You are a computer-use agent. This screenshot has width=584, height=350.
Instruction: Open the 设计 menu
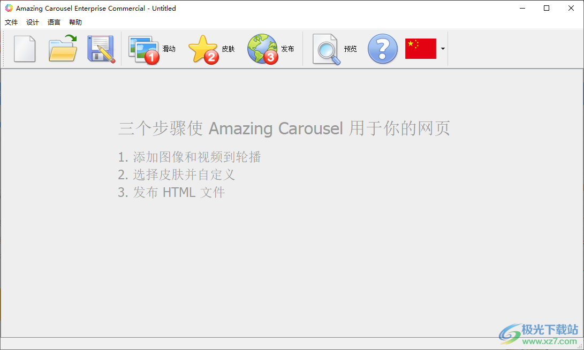[33, 22]
